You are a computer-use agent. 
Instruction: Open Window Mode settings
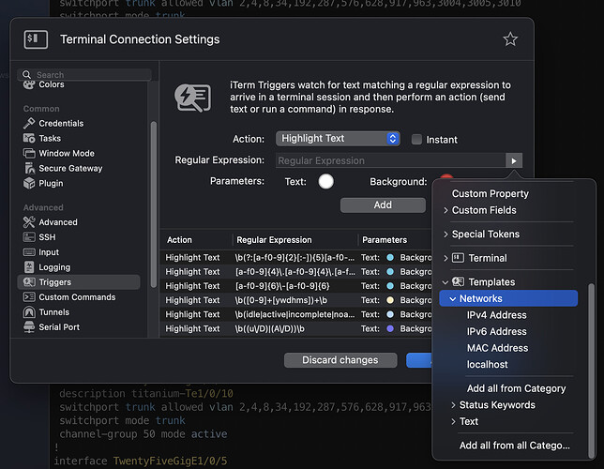tap(66, 153)
